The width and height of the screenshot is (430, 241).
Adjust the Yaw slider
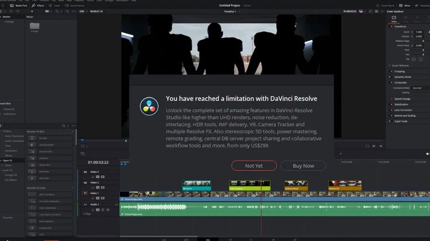pyautogui.click(x=423, y=55)
